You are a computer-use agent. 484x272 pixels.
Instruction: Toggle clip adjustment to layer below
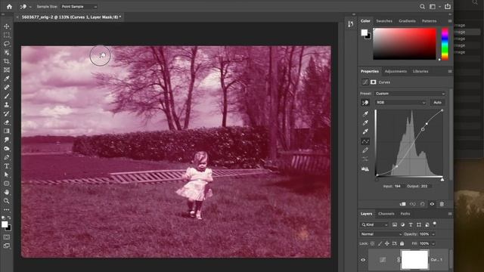click(402, 204)
